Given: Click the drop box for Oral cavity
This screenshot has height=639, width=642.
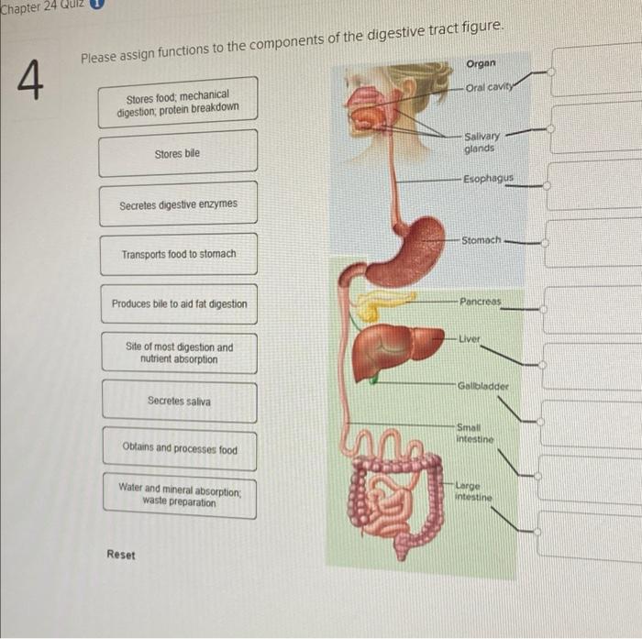Looking at the screenshot, I should click(597, 70).
